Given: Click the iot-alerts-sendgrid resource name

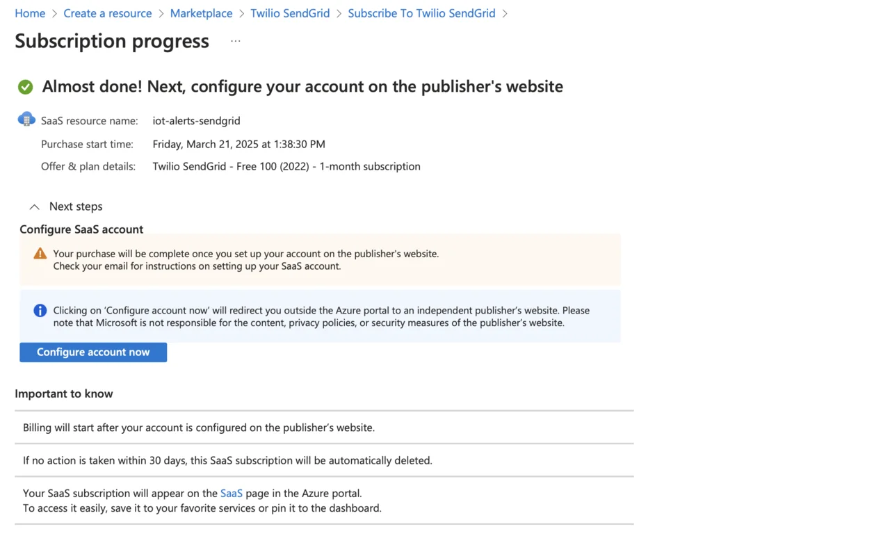Looking at the screenshot, I should click(196, 121).
